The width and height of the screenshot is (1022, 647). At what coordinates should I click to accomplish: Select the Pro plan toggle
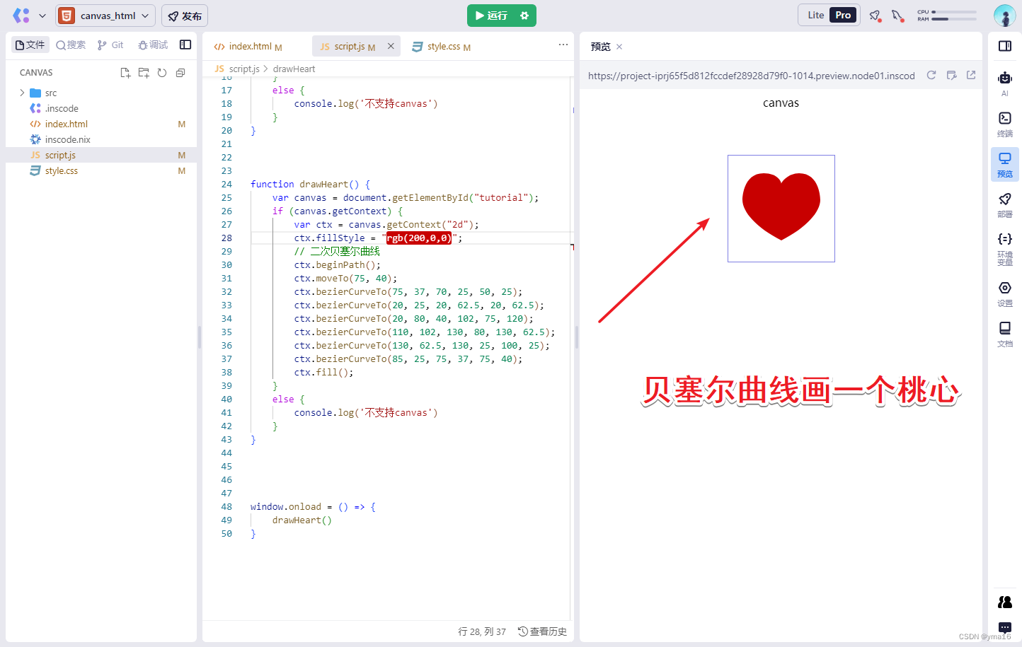pyautogui.click(x=843, y=15)
